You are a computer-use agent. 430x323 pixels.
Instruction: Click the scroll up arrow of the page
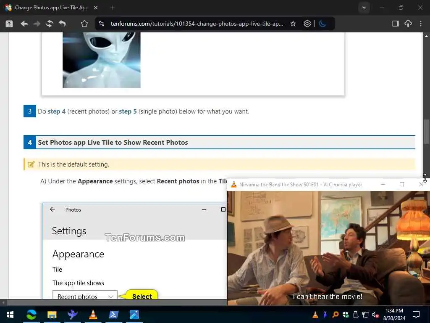coord(427,36)
